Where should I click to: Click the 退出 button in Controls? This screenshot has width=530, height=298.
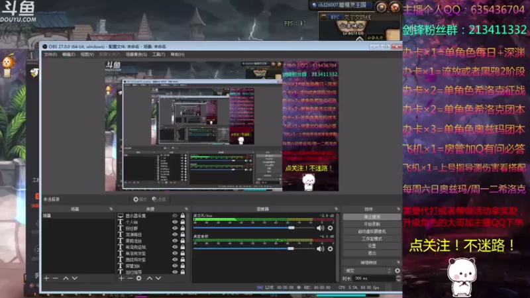[372, 253]
